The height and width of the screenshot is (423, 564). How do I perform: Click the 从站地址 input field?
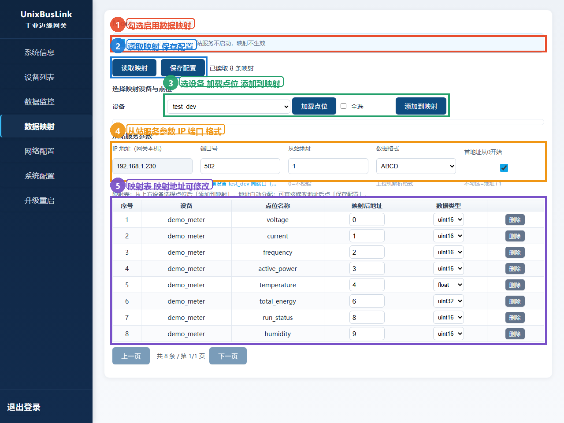click(x=328, y=166)
